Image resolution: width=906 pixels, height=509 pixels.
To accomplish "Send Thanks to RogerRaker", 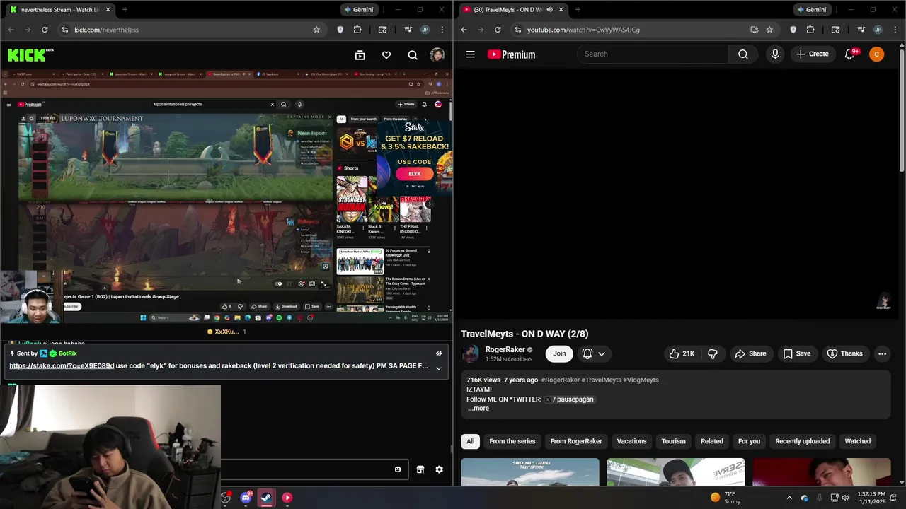I will coord(844,353).
